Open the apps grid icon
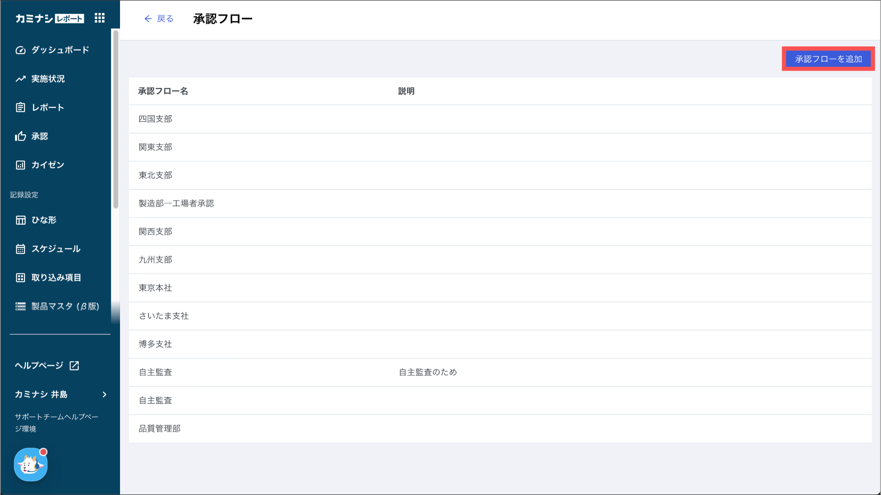881x495 pixels. tap(99, 18)
